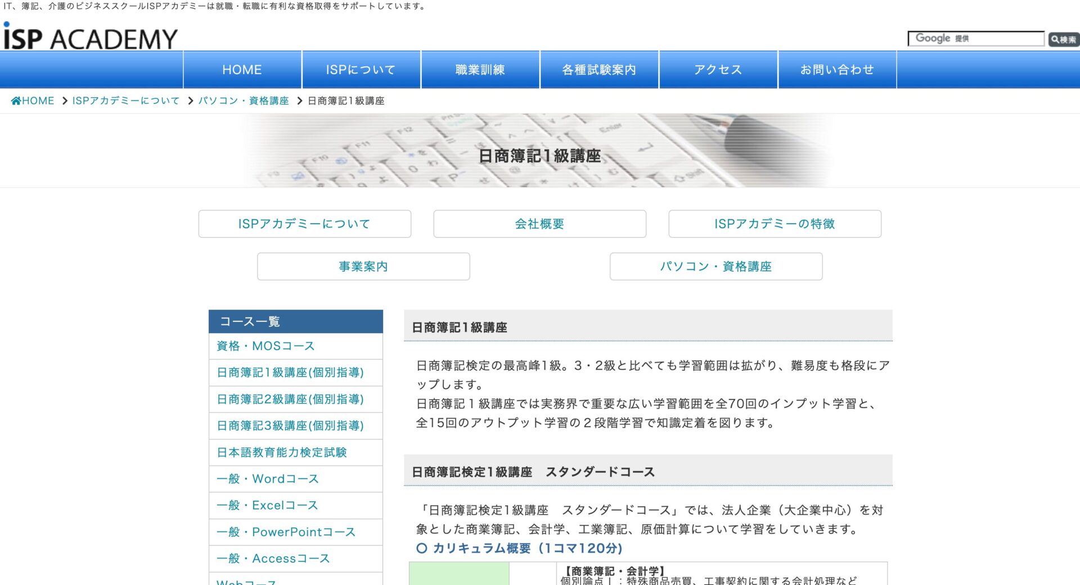
Task: Click the コース一覧 sidebar header
Action: (x=296, y=321)
